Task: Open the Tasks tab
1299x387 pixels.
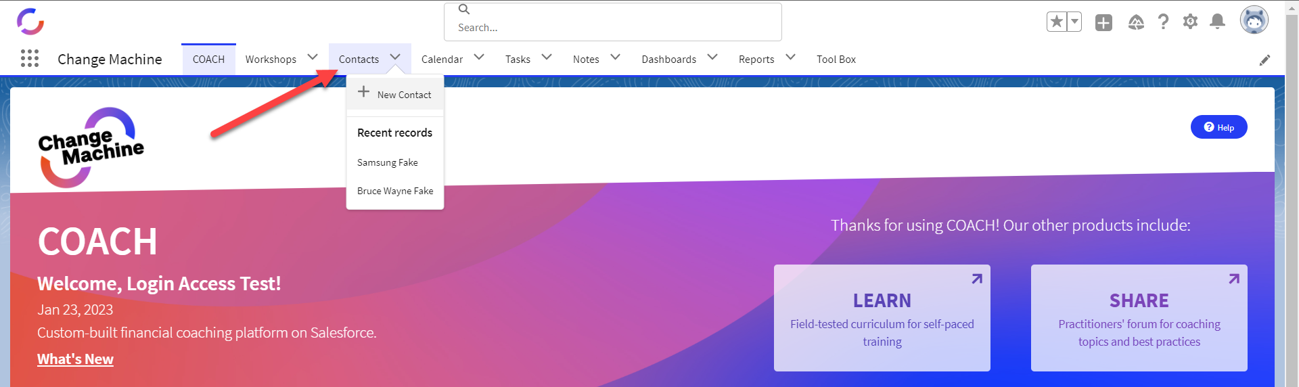Action: pos(518,60)
